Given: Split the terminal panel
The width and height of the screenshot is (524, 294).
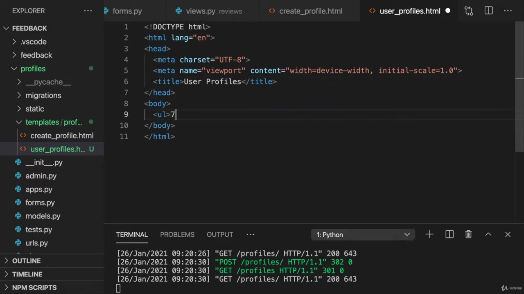Looking at the screenshot, I should pyautogui.click(x=449, y=234).
